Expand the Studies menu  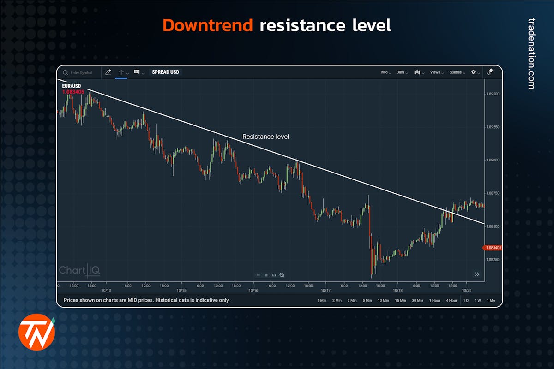pos(456,72)
